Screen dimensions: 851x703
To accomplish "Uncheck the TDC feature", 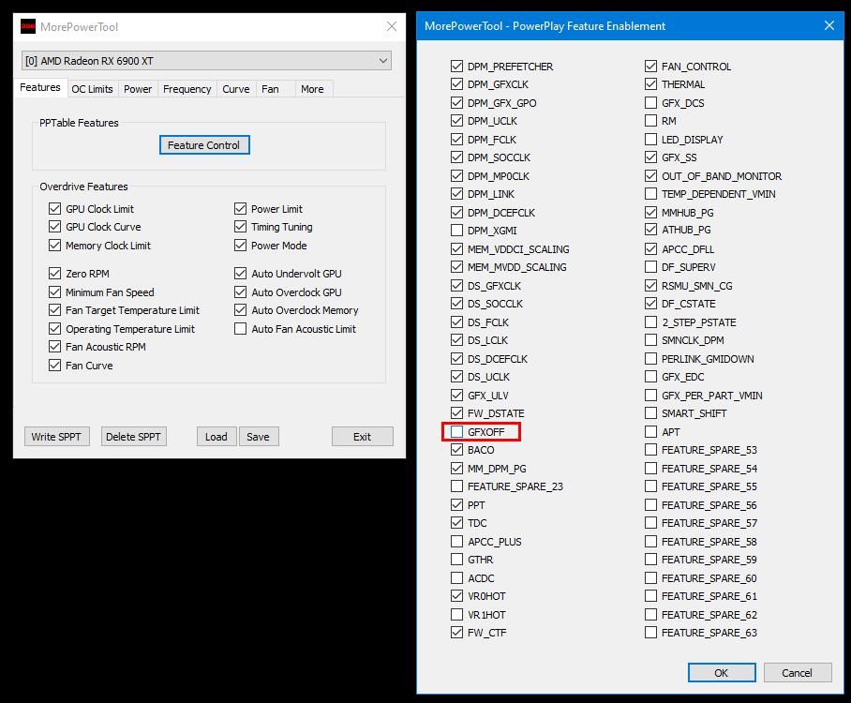I will coord(457,523).
